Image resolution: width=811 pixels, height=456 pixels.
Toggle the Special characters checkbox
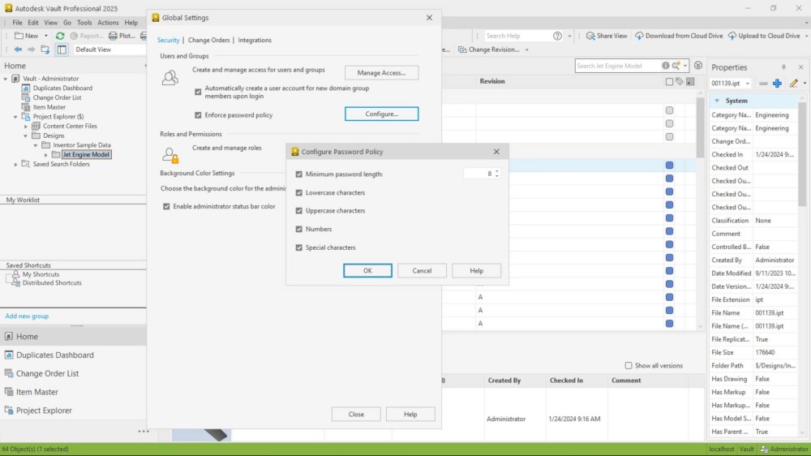click(x=299, y=247)
